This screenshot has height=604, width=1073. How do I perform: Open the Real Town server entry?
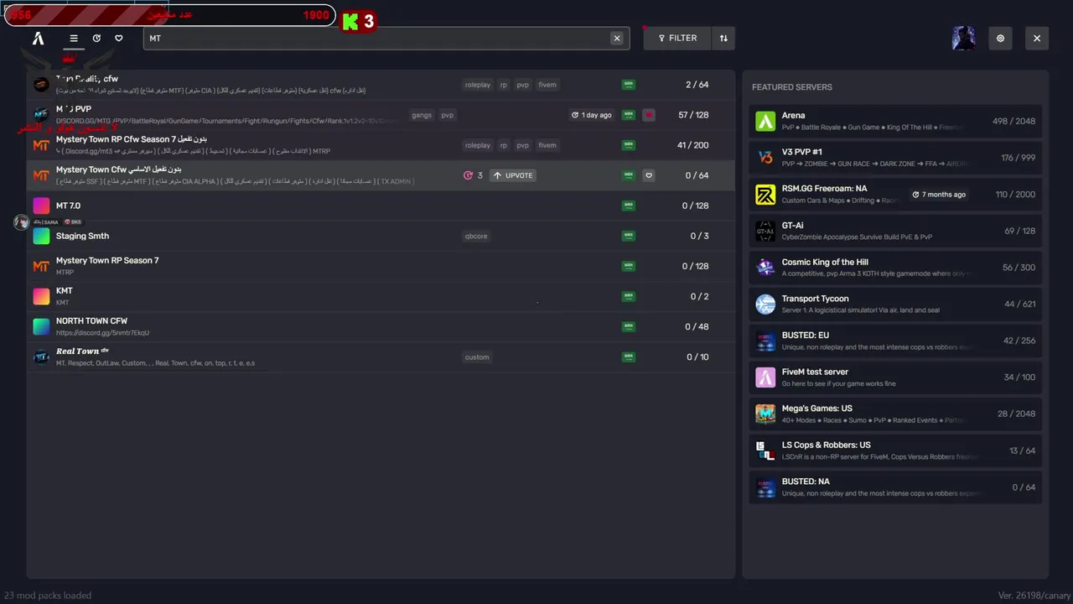381,357
